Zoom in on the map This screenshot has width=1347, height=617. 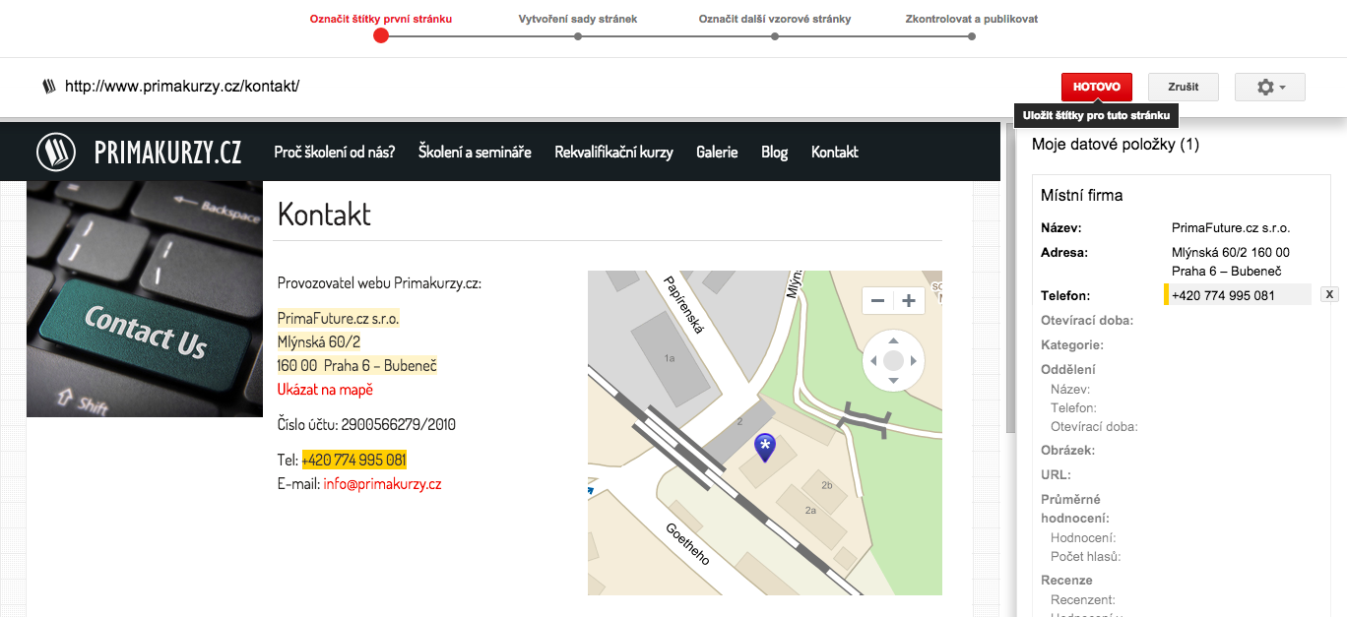click(909, 301)
